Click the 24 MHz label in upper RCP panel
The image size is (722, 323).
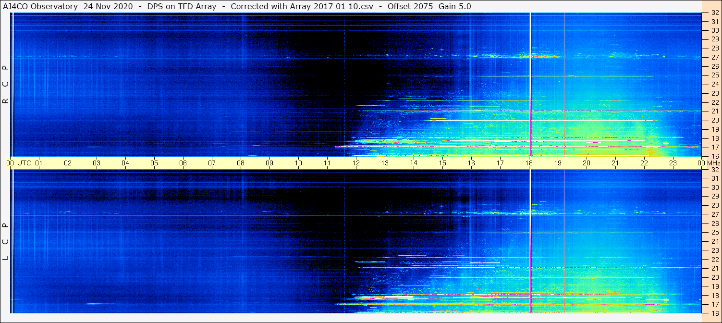point(714,84)
